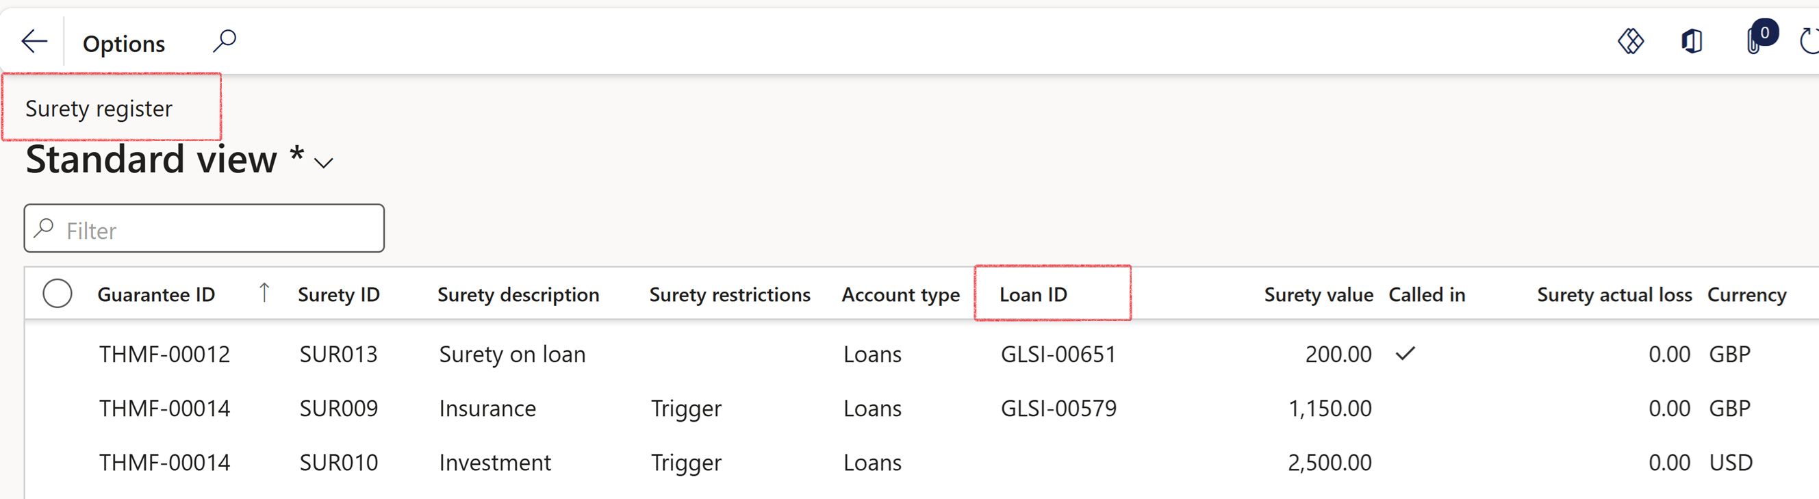Open the Account type column header
Screen dimensions: 1819x499
900,294
